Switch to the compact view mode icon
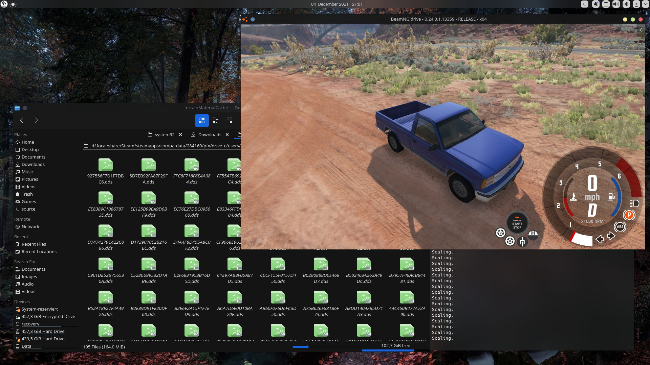The width and height of the screenshot is (650, 365). (216, 120)
